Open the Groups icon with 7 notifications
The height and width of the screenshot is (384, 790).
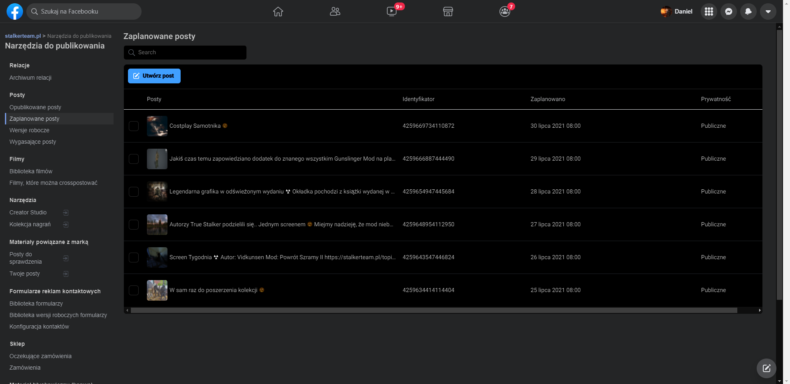coord(505,11)
